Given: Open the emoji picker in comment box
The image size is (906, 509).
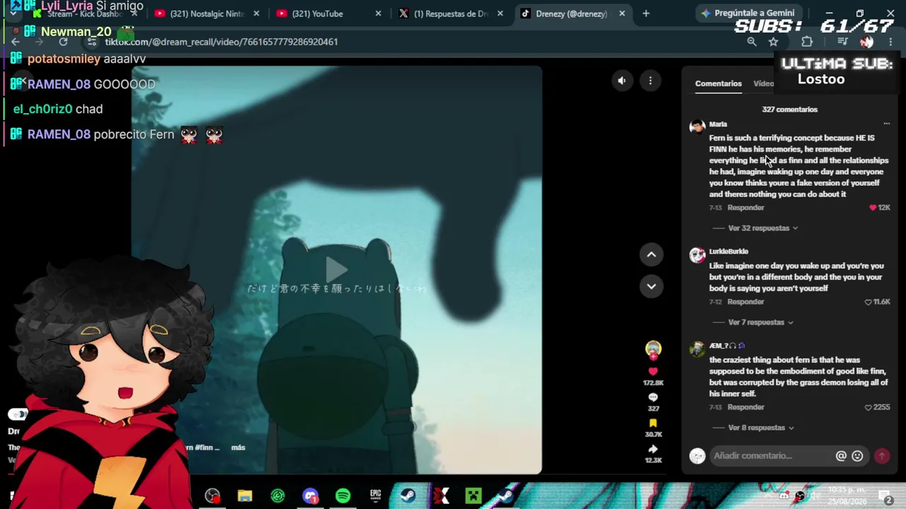Looking at the screenshot, I should (857, 456).
